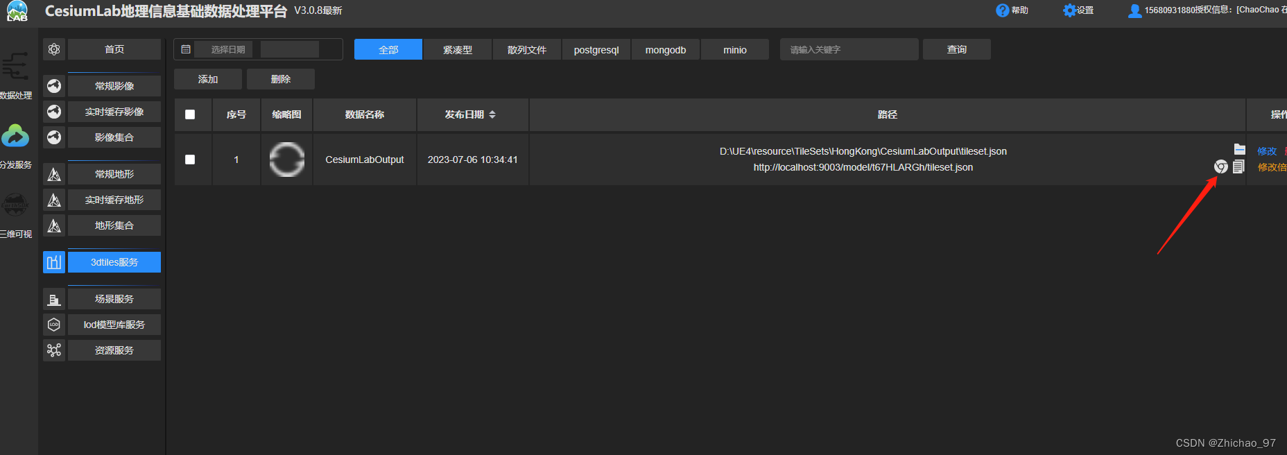Open 常规地形 menu item
The width and height of the screenshot is (1287, 455).
(114, 174)
